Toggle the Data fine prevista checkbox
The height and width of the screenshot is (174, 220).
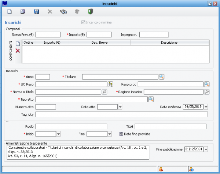[x=121, y=134]
